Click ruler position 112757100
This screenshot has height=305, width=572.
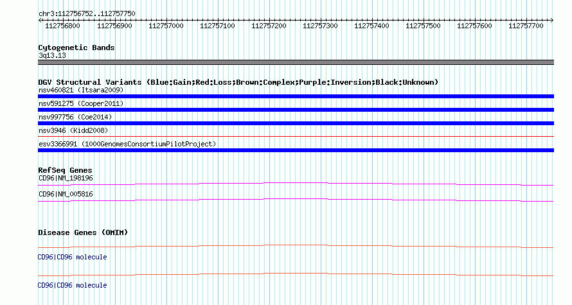217,26
